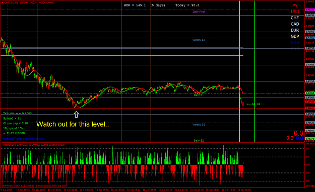315x192 pixels.
Task: Click the small blue 0.0 readout
Action: click(x=299, y=138)
